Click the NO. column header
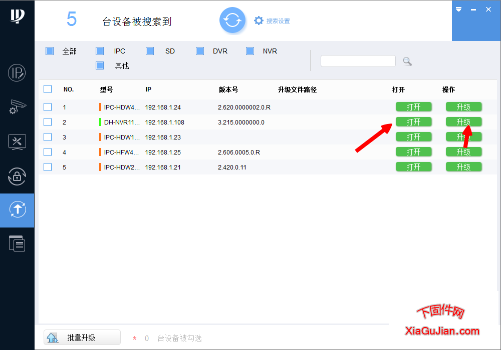The height and width of the screenshot is (350, 501). [68, 89]
